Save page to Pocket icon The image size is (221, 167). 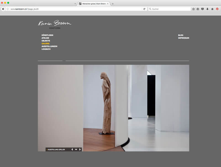coord(202,9)
